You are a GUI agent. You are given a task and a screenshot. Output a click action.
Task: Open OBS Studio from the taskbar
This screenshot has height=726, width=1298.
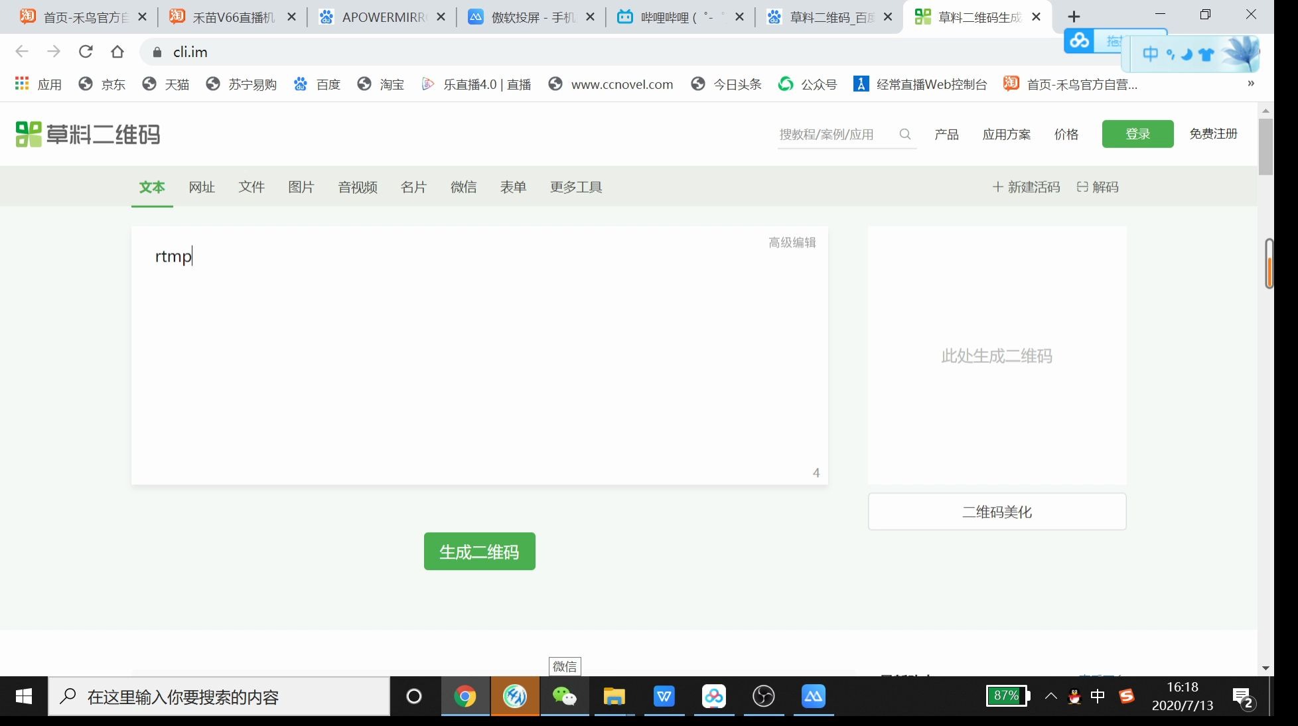pyautogui.click(x=764, y=697)
